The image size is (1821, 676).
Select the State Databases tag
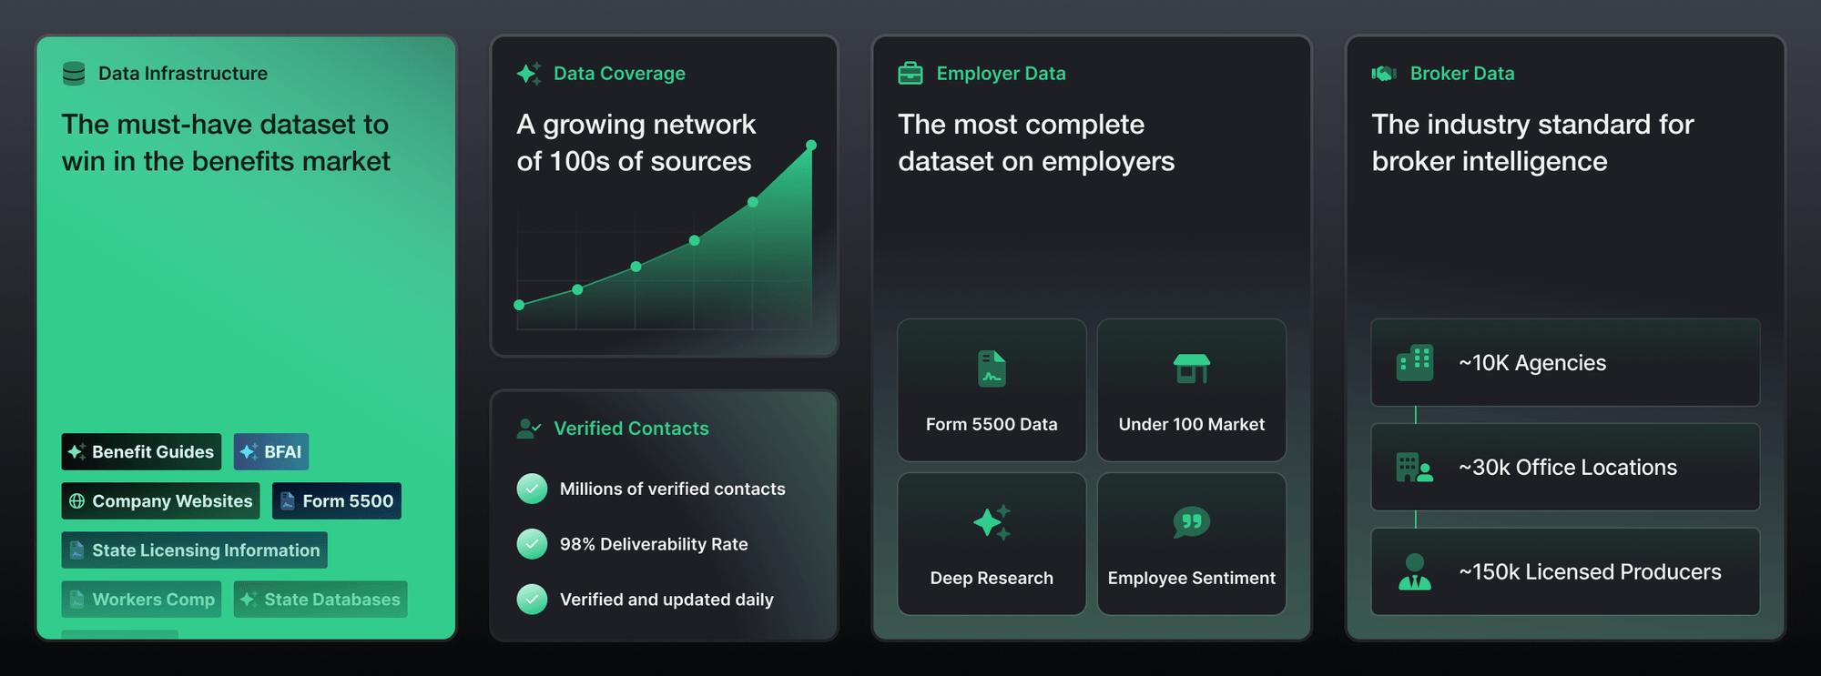[320, 600]
